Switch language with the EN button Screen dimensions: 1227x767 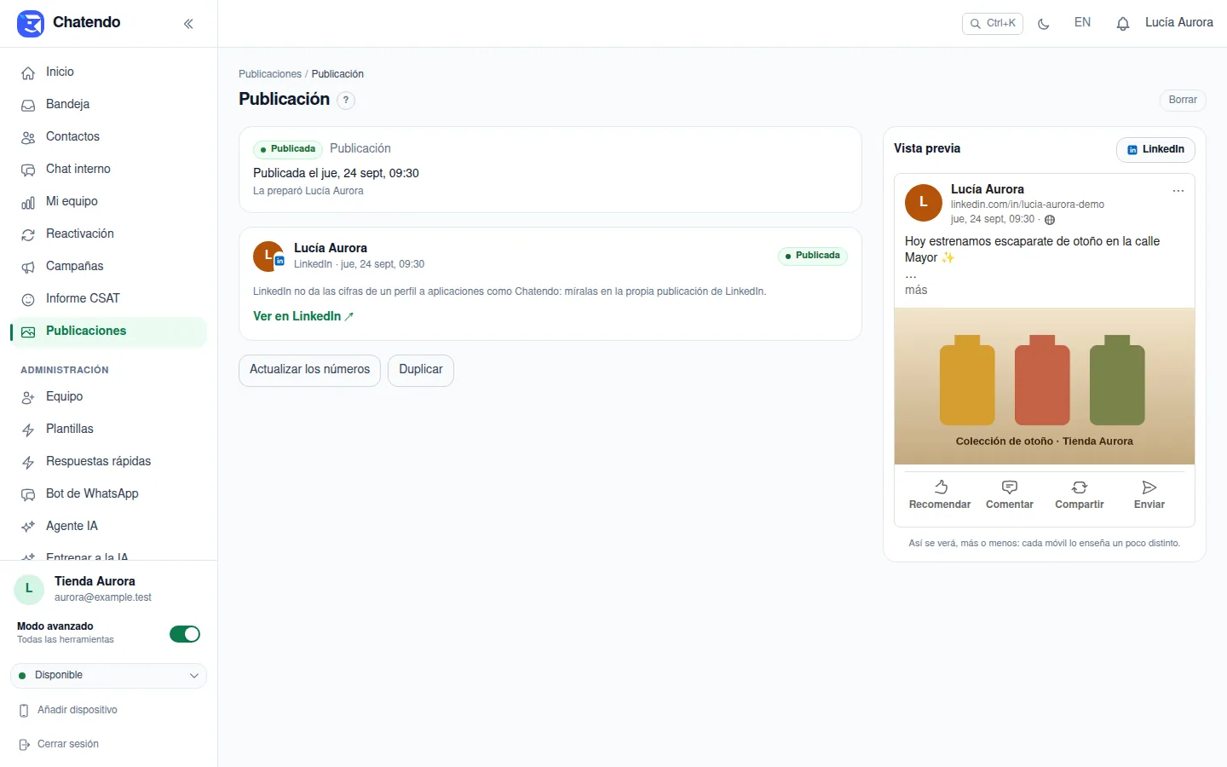tap(1082, 23)
